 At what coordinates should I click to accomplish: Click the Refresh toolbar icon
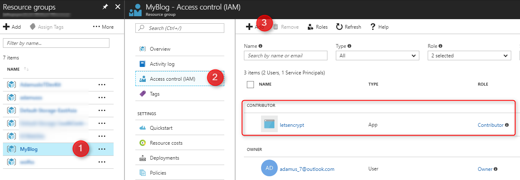339,27
